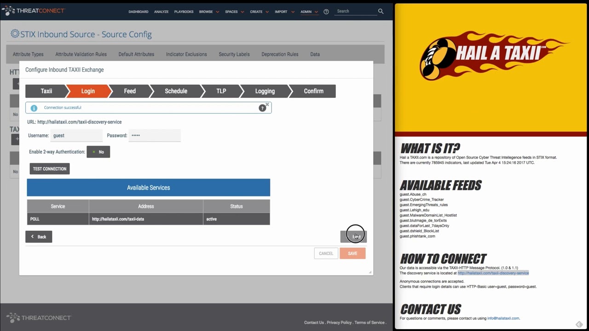Open the help question mark icon in navbar
This screenshot has width=589, height=331.
326,11
